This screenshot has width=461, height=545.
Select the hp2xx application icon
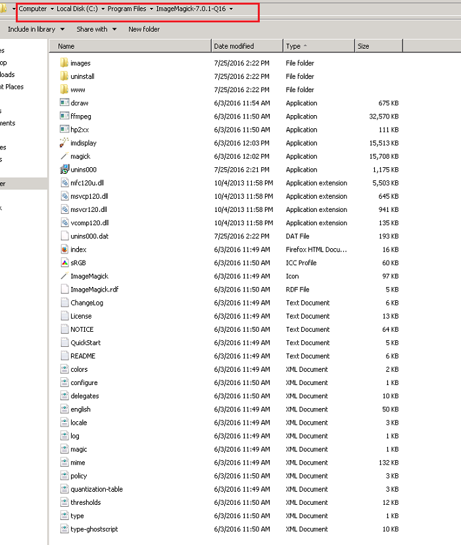click(x=64, y=130)
